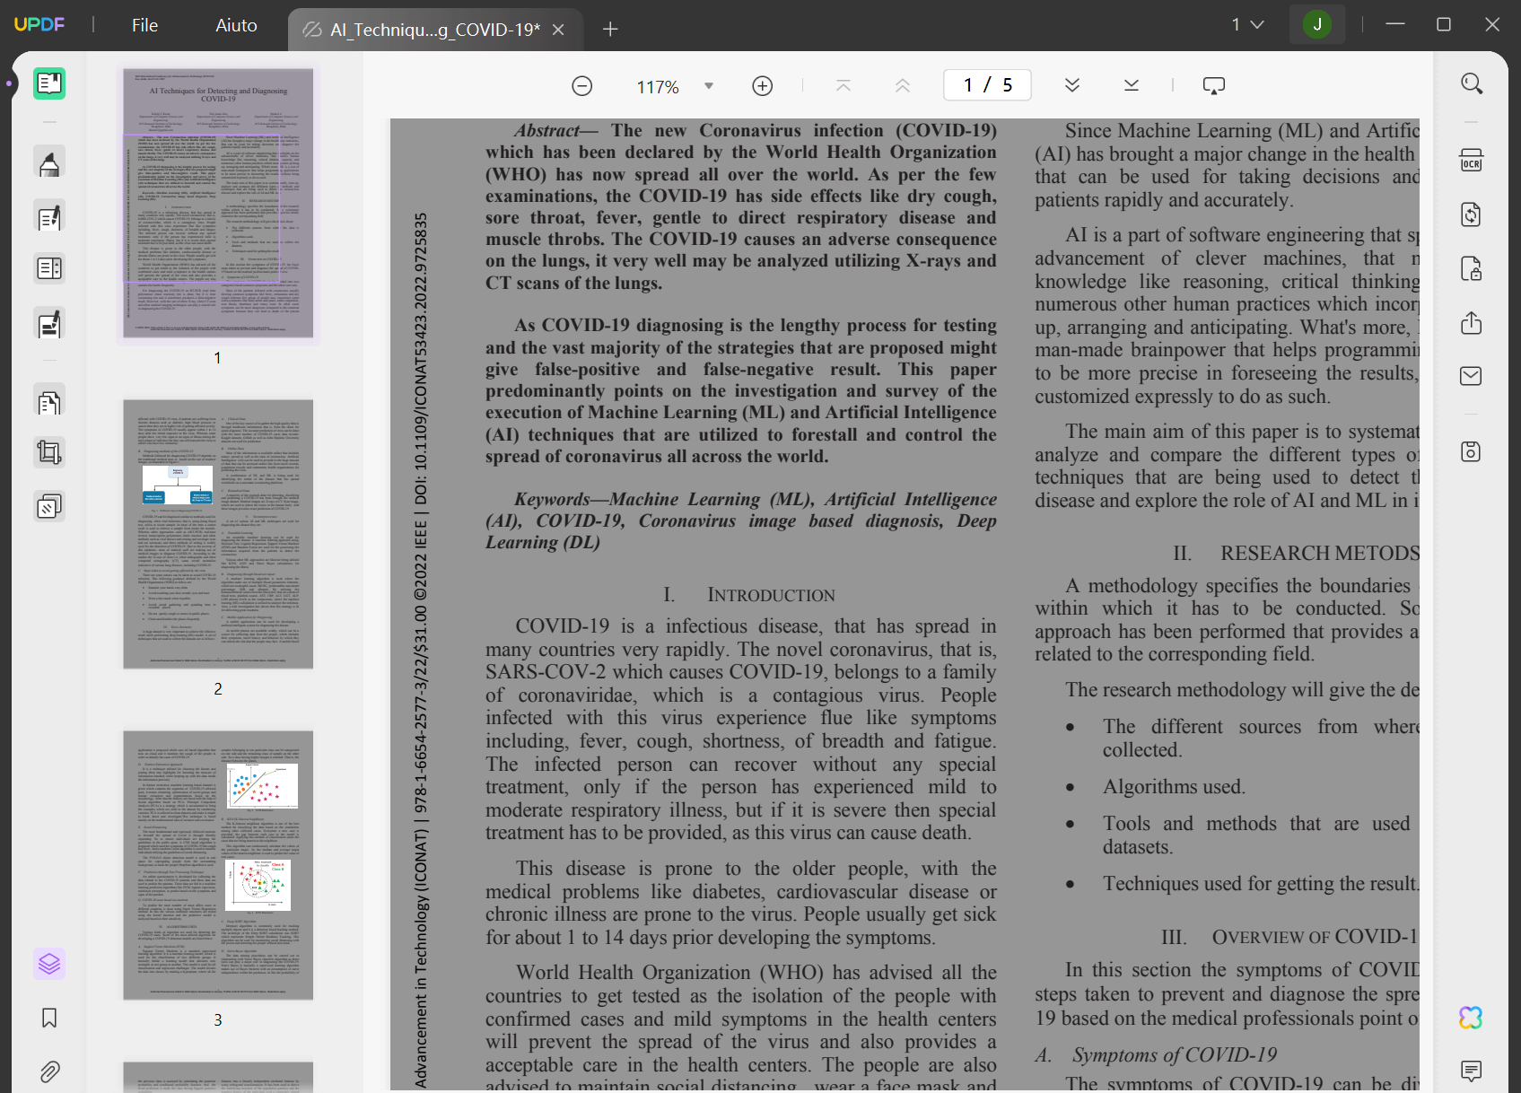Open the share document panel
Image resolution: width=1521 pixels, height=1093 pixels.
point(1472,322)
